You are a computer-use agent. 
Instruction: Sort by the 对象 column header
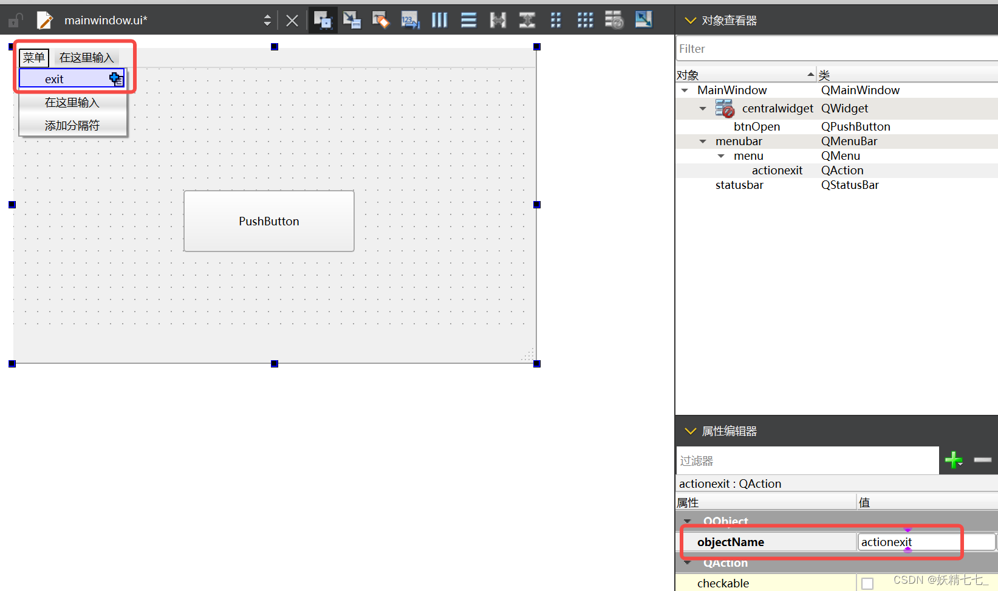(x=745, y=75)
